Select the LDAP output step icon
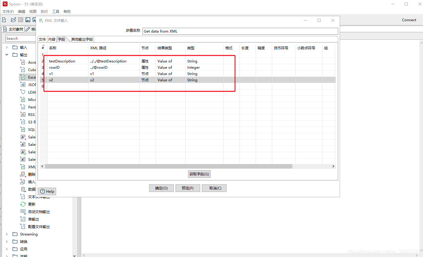The width and height of the screenshot is (423, 257). click(x=23, y=92)
